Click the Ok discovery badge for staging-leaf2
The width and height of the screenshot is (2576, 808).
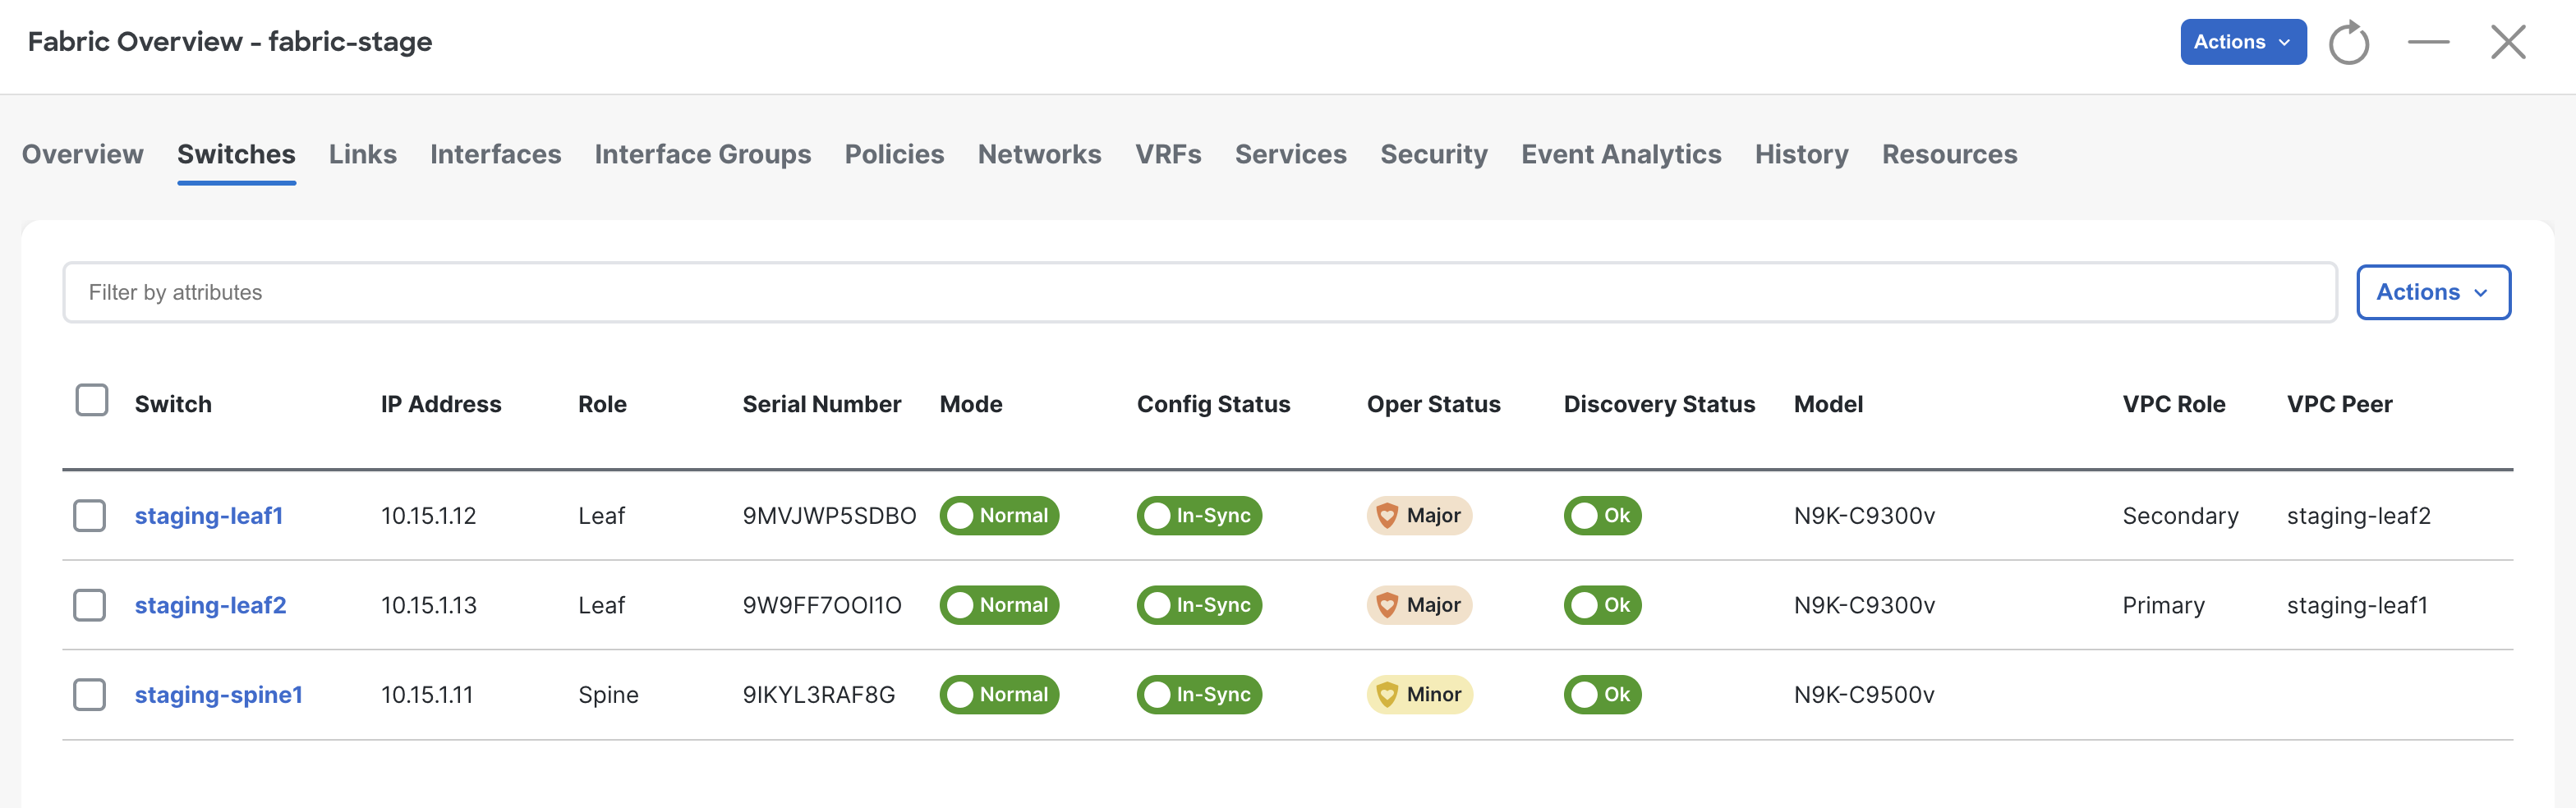(1602, 605)
